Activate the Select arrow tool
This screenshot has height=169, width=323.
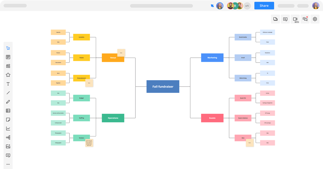8,48
